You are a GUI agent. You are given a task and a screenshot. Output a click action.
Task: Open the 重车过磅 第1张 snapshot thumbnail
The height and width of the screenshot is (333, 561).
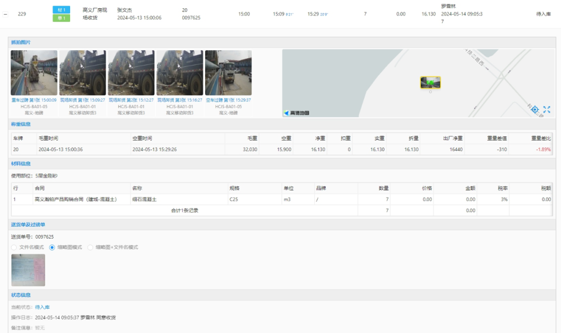tap(34, 73)
